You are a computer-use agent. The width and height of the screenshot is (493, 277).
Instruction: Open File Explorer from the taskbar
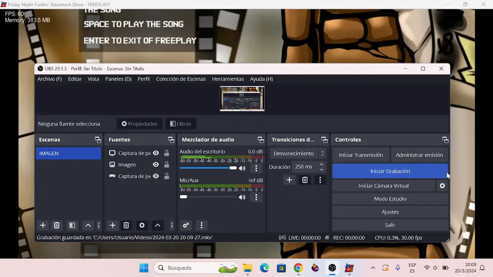pos(248,268)
